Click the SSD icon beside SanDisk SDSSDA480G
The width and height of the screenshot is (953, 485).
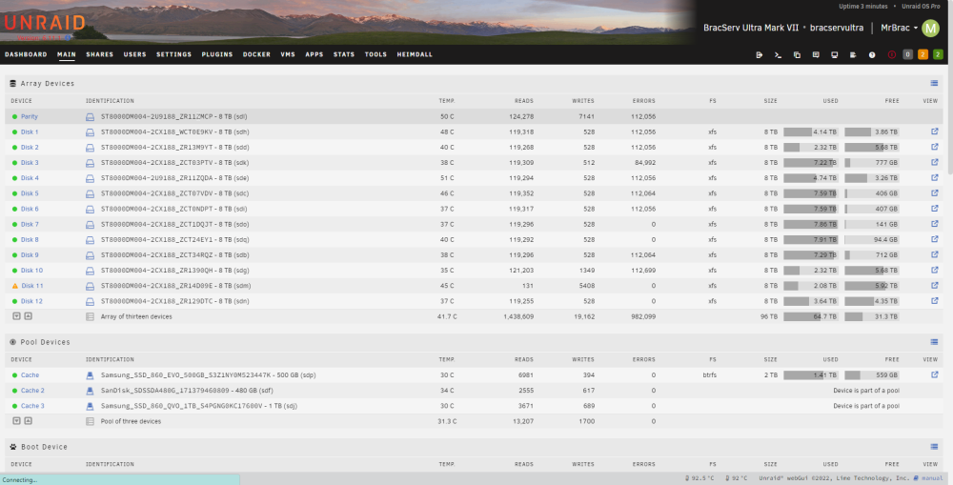(90, 391)
